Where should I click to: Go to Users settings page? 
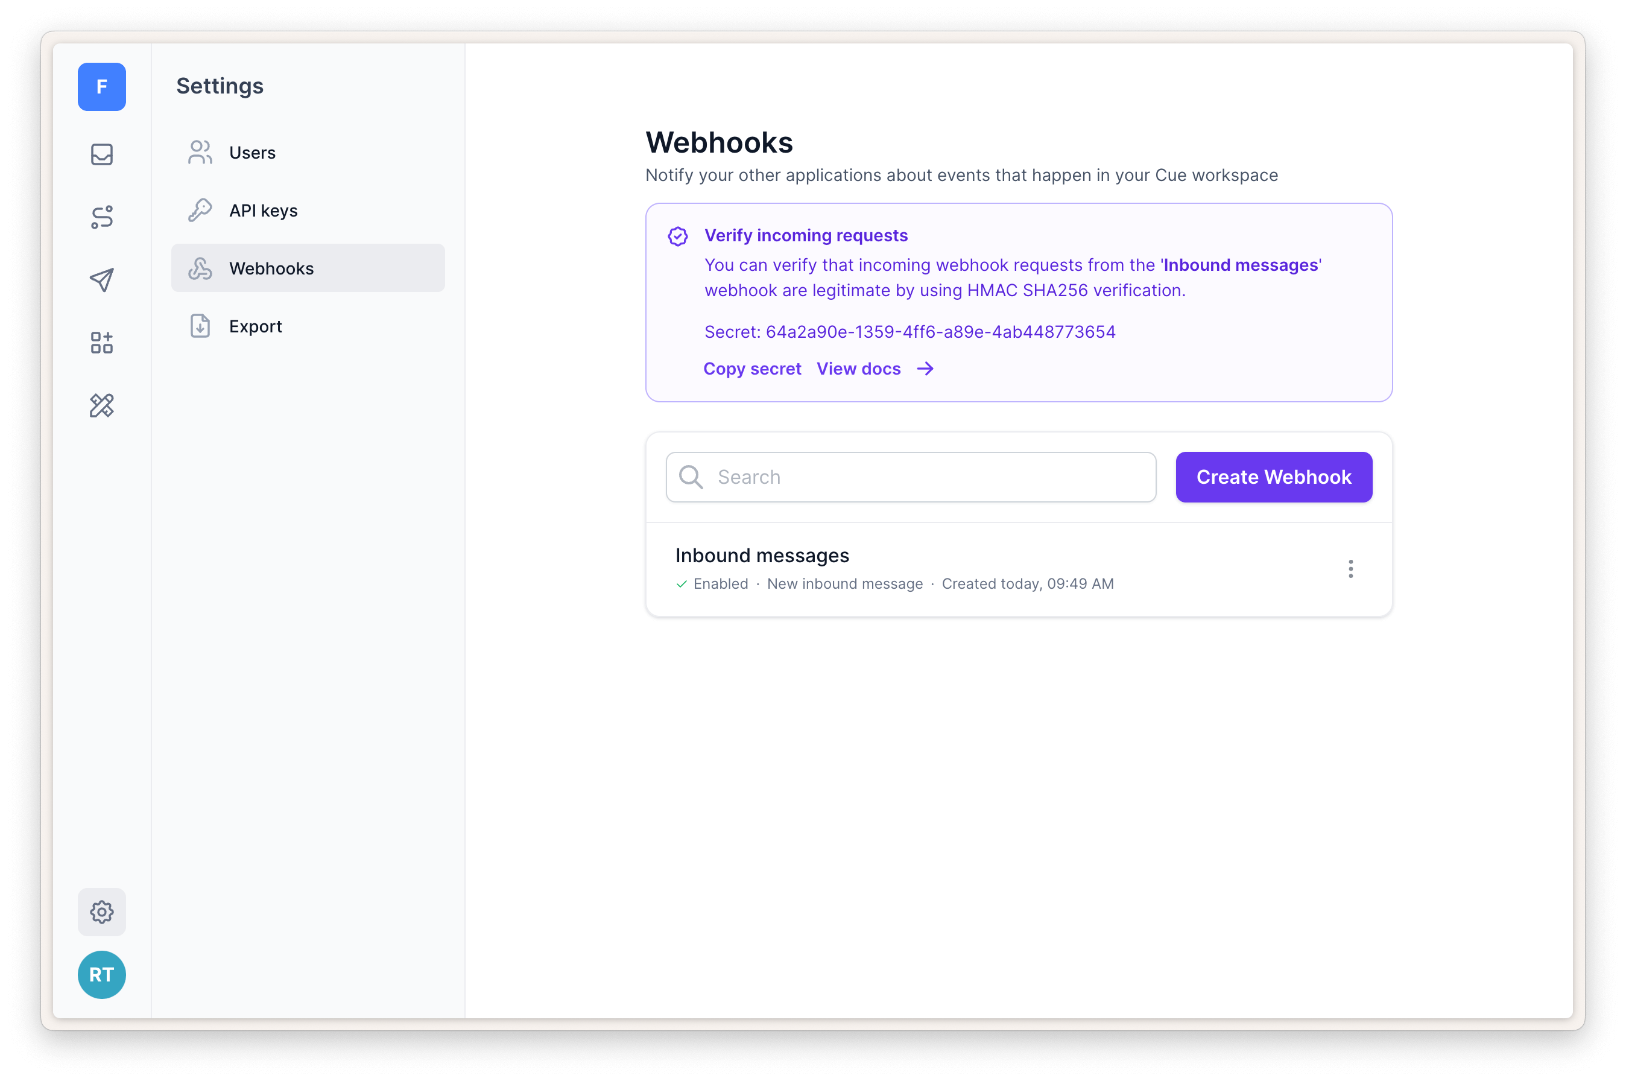(x=308, y=153)
